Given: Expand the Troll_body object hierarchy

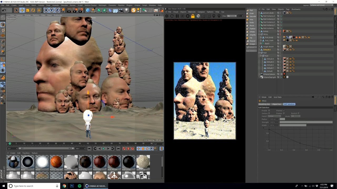Looking at the screenshot, I should click(x=261, y=38).
